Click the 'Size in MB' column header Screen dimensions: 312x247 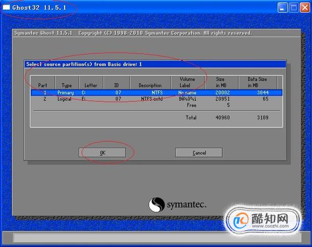click(x=221, y=82)
